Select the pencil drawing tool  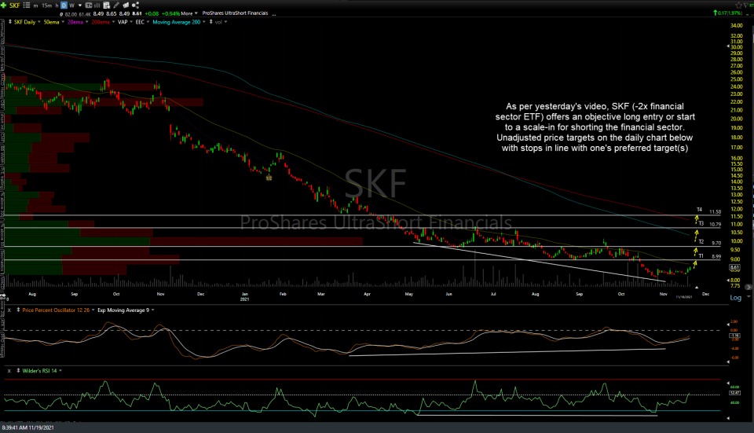(116, 6)
